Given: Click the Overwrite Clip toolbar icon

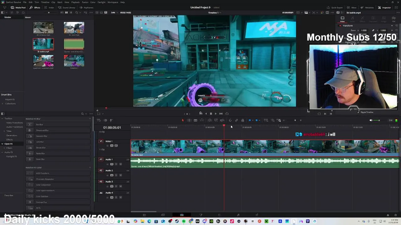Looking at the screenshot, I should [x=216, y=120].
